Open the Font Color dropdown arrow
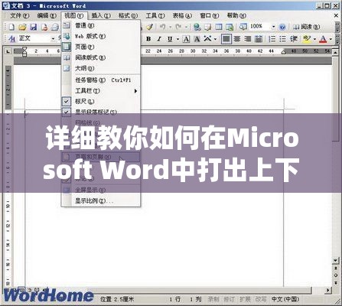Viewport: 342px width, 306px height. [x=331, y=39]
